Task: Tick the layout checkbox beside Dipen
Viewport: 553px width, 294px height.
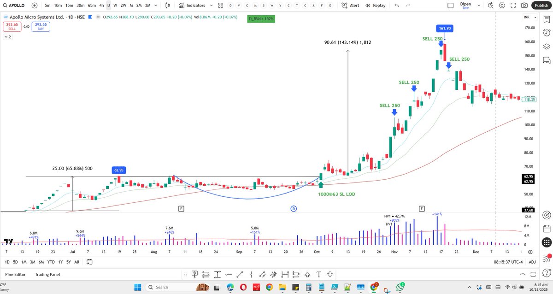Action: point(451,6)
